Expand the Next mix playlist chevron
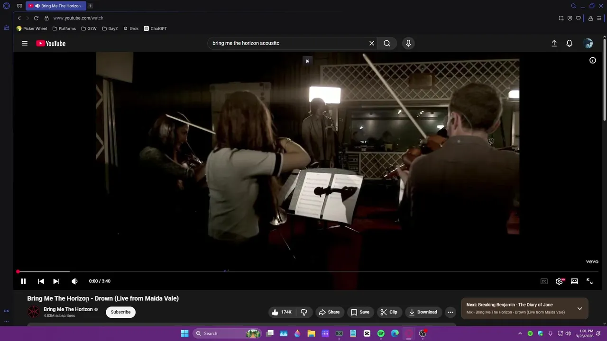Viewport: 607px width, 341px height. click(x=579, y=308)
